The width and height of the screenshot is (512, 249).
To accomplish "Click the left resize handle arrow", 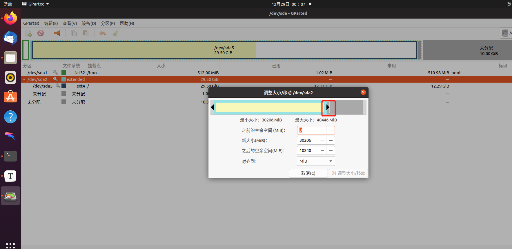I will [213, 107].
